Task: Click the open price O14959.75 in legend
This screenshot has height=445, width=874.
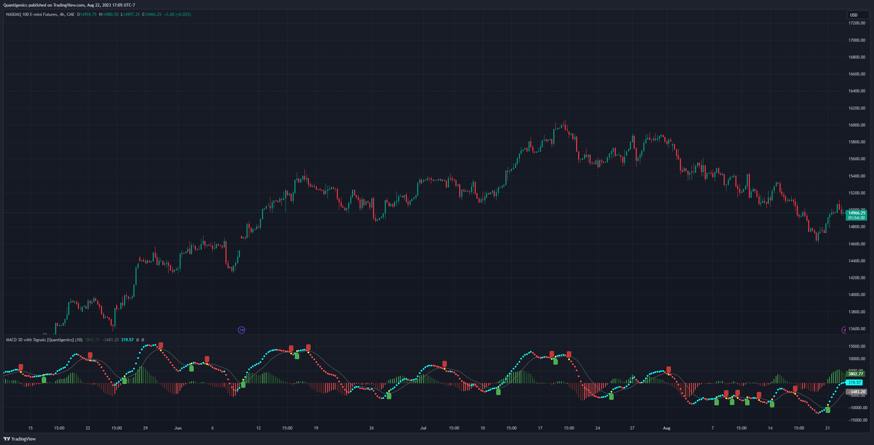Action: click(x=87, y=14)
